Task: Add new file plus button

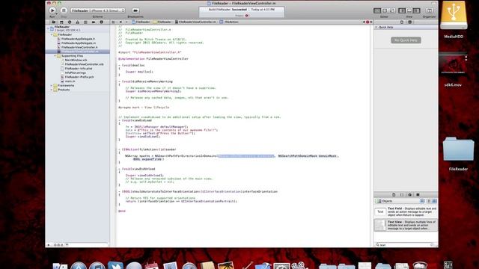Action: (x=48, y=244)
